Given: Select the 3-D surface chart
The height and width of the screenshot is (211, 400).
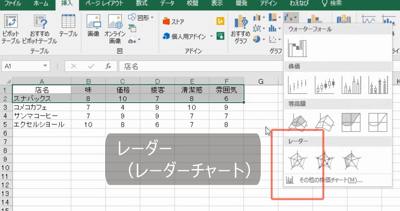Looking at the screenshot, I should point(297,123).
